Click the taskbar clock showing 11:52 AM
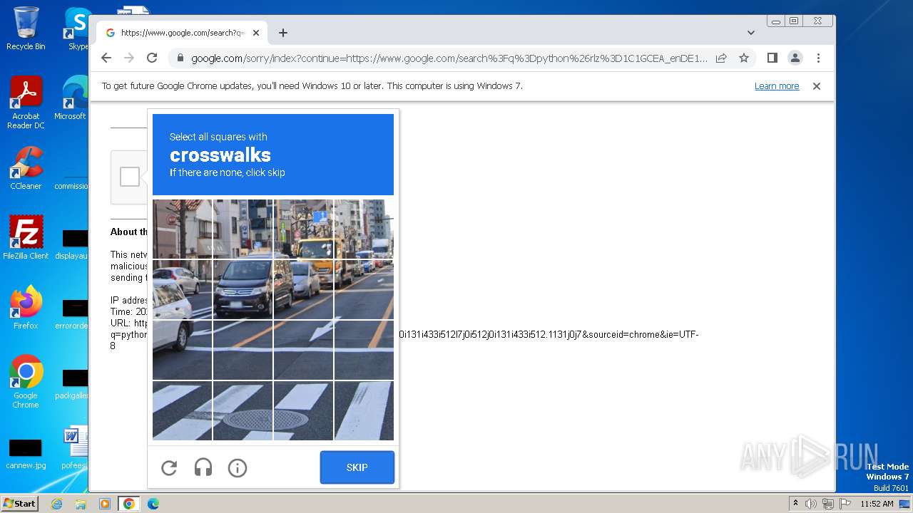The height and width of the screenshot is (513, 913). coord(877,504)
